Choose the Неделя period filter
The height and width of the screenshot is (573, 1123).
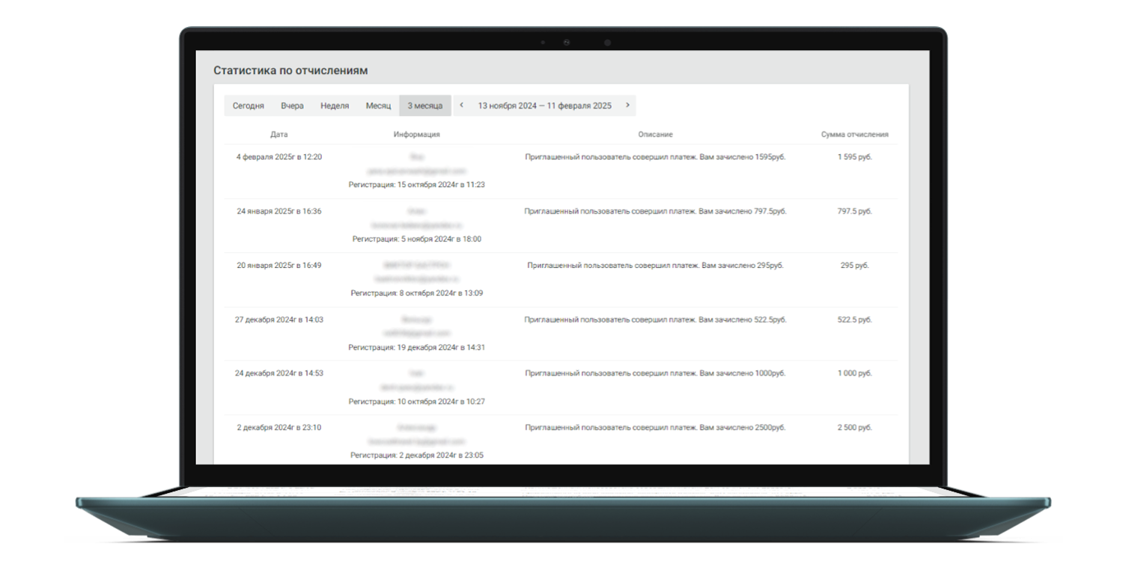point(335,105)
